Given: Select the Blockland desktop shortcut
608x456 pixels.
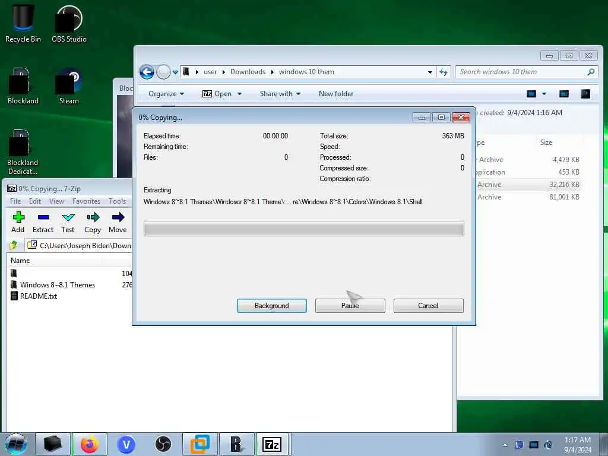Looking at the screenshot, I should [23, 86].
